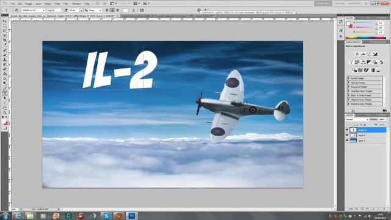
Task: Hide the selected text layer
Action: [347, 130]
